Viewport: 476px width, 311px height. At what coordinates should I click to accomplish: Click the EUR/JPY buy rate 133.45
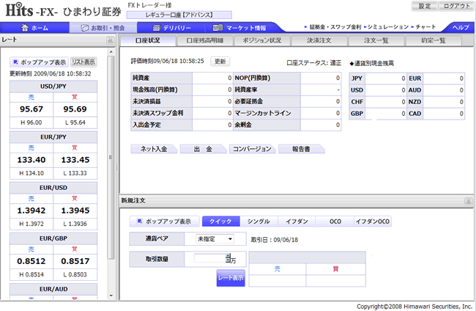75,160
